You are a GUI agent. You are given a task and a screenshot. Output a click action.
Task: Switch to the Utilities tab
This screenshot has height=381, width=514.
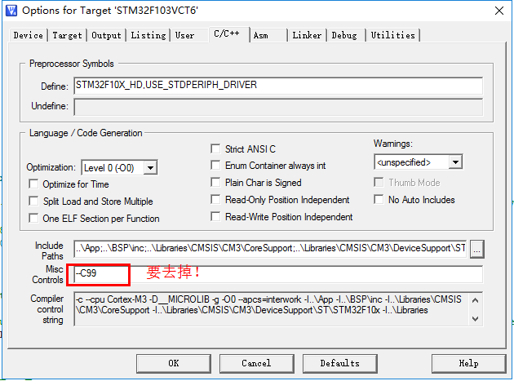coord(392,35)
